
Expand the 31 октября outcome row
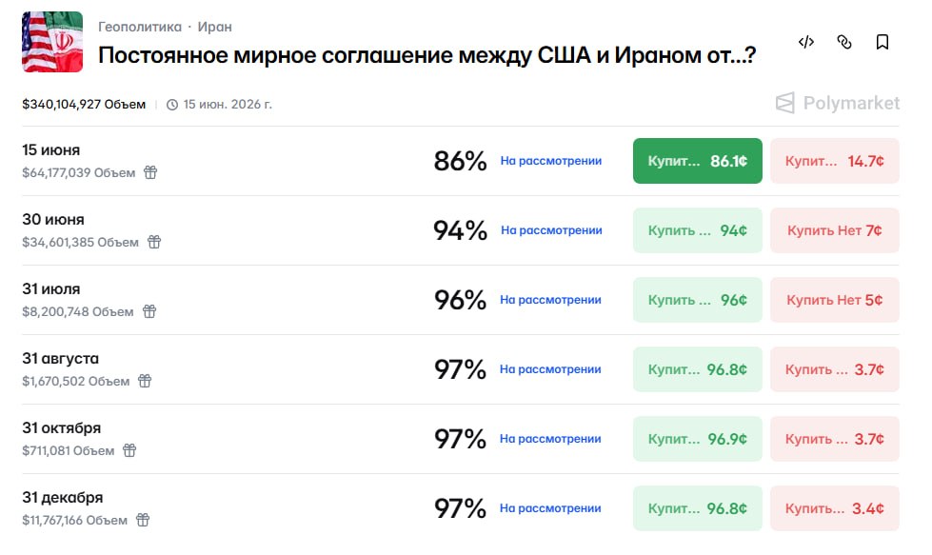461,439
